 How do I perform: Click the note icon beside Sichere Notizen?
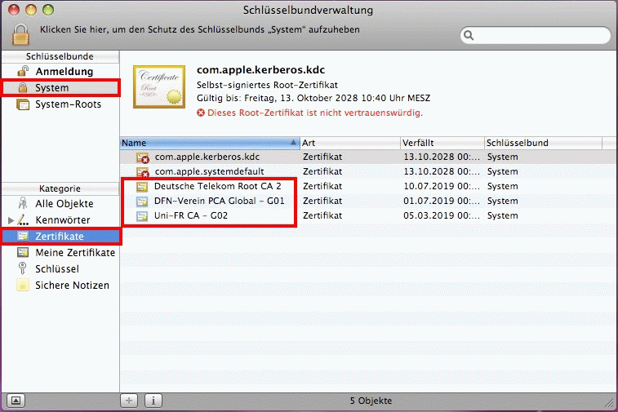click(23, 285)
